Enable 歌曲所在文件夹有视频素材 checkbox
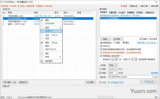Image resolution: width=160 pixels, height=99 pixels. 101,53
